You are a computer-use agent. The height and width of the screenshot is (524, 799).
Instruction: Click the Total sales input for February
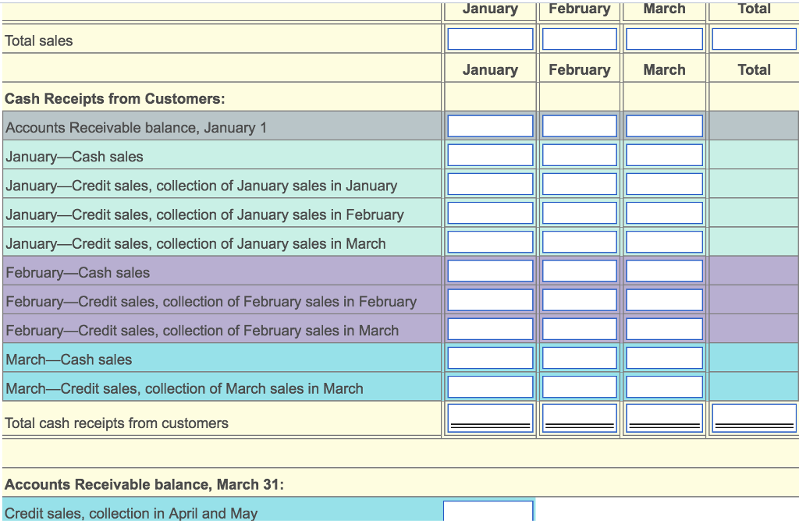pyautogui.click(x=579, y=38)
